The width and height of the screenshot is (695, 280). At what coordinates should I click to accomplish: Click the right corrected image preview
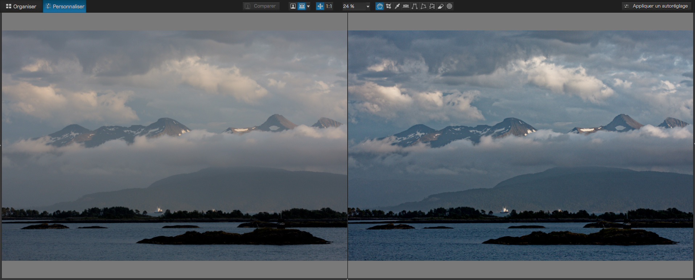[521, 146]
